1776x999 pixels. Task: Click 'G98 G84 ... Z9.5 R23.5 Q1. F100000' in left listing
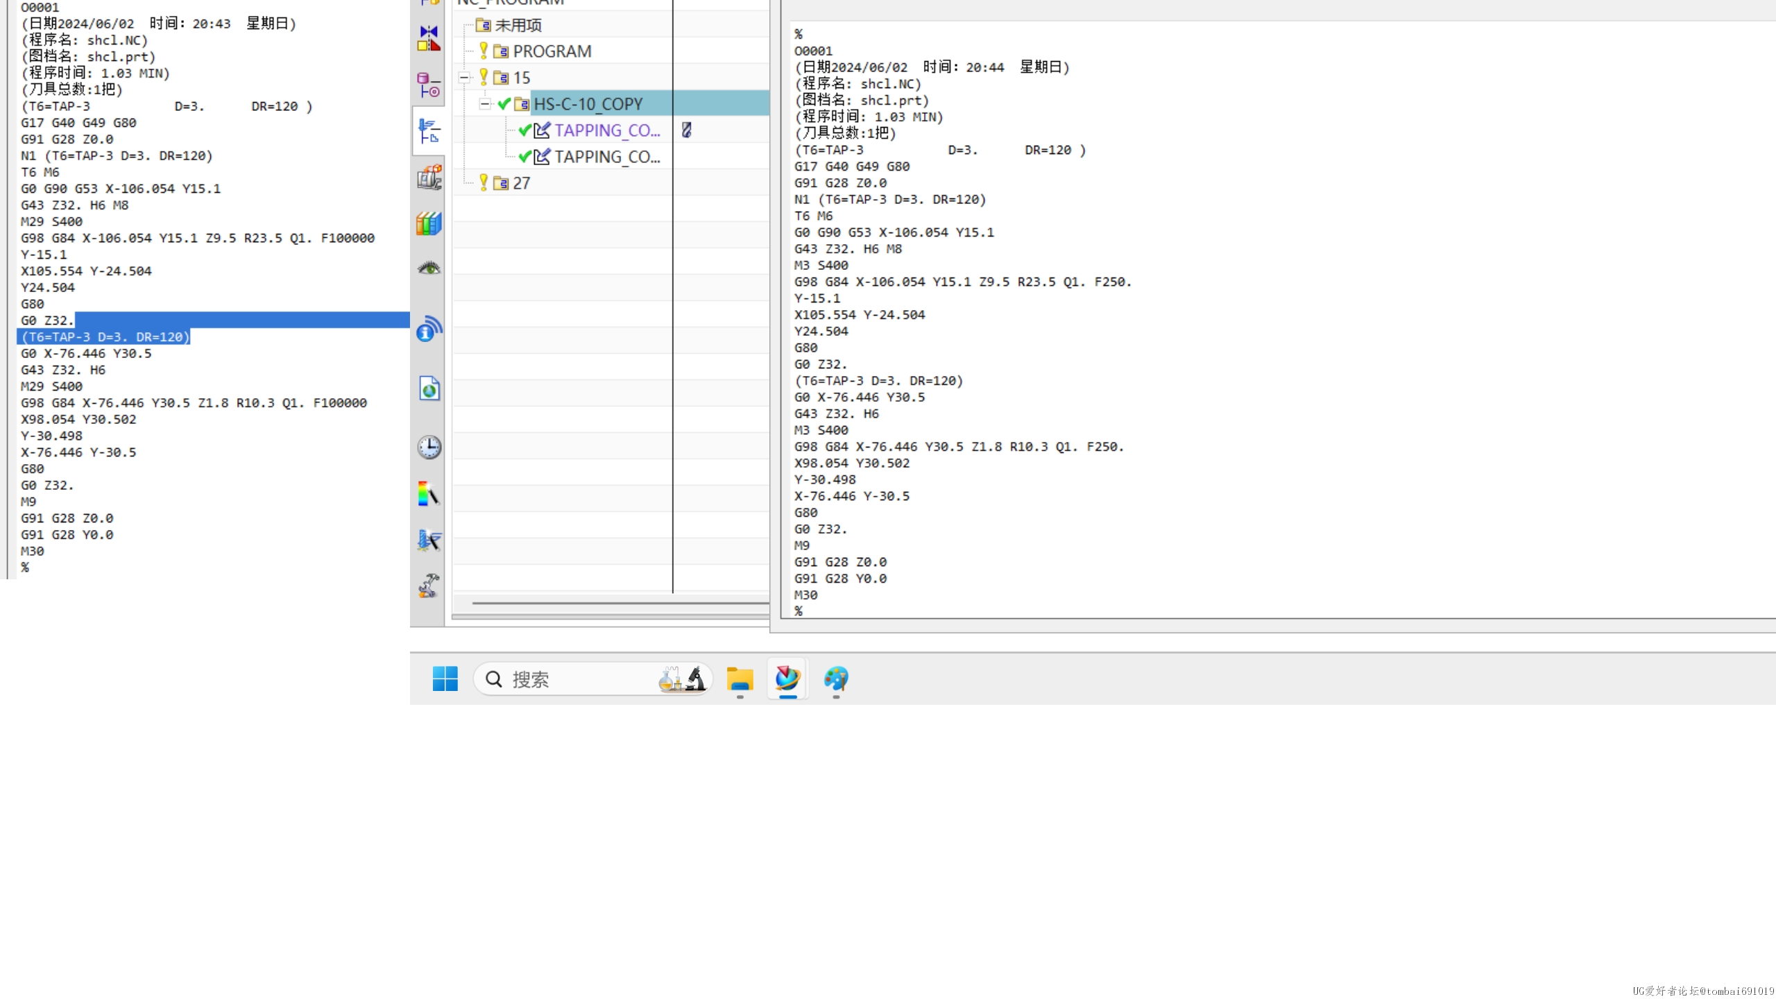tap(198, 238)
